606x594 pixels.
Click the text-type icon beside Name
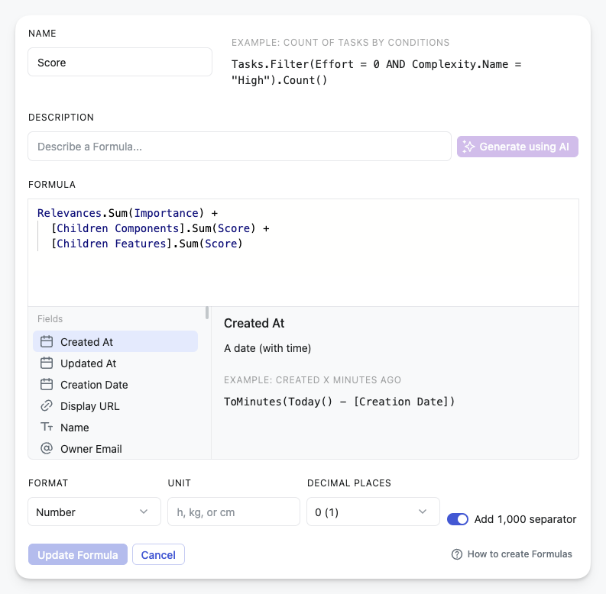point(47,427)
